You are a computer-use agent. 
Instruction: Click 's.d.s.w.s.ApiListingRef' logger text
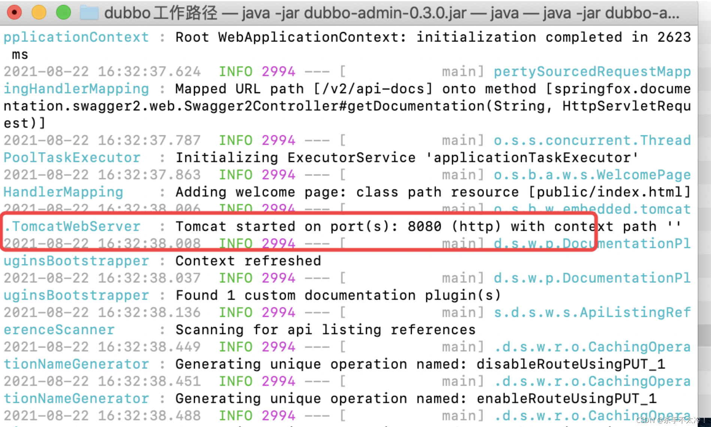[x=592, y=312]
